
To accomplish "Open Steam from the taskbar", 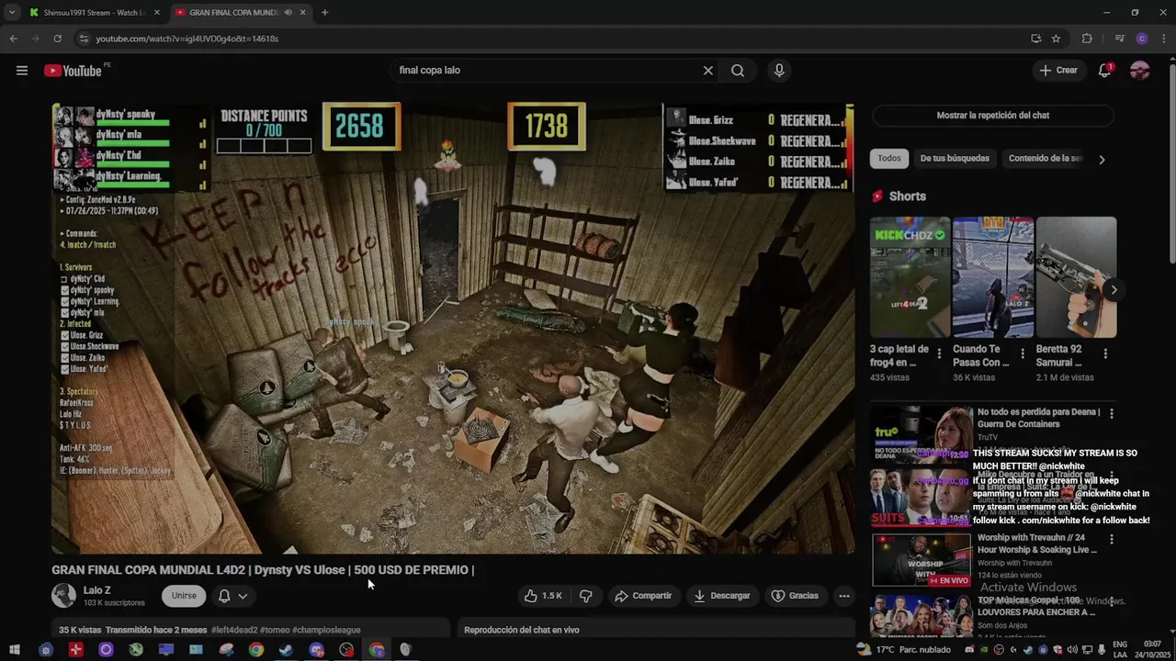I will tap(286, 650).
